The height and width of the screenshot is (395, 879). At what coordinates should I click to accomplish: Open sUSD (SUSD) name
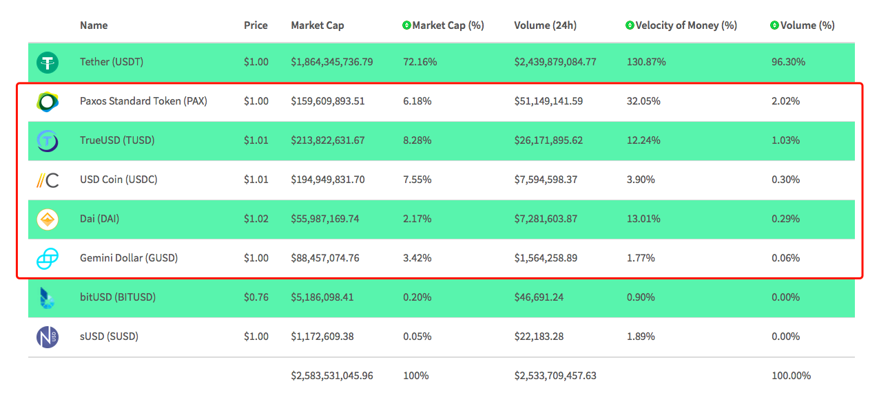pyautogui.click(x=109, y=337)
